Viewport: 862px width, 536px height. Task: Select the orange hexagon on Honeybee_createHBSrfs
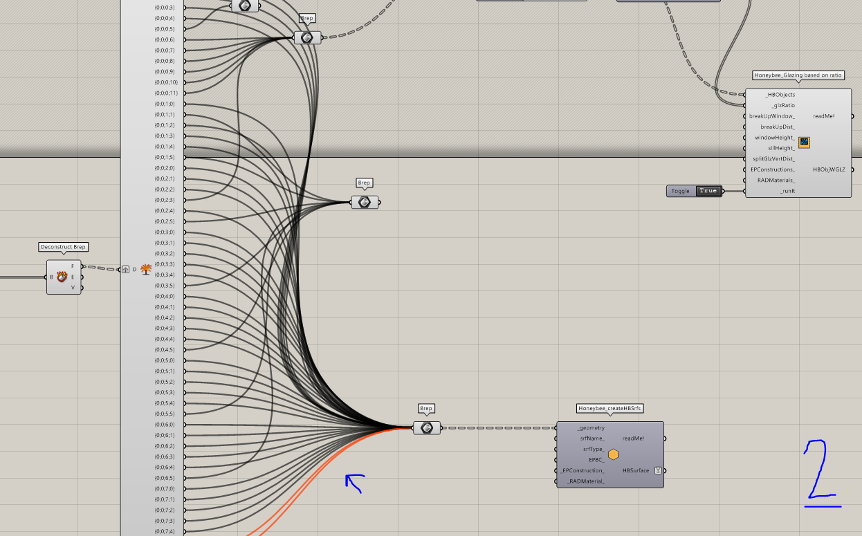tap(613, 454)
